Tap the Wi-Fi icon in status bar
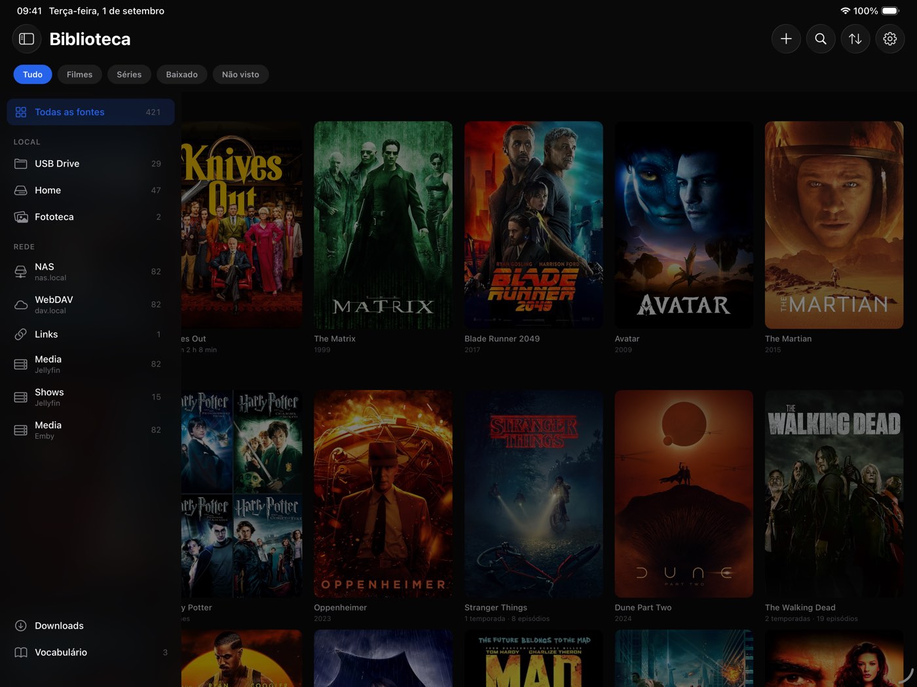Viewport: 917px width, 687px height. pos(845,11)
